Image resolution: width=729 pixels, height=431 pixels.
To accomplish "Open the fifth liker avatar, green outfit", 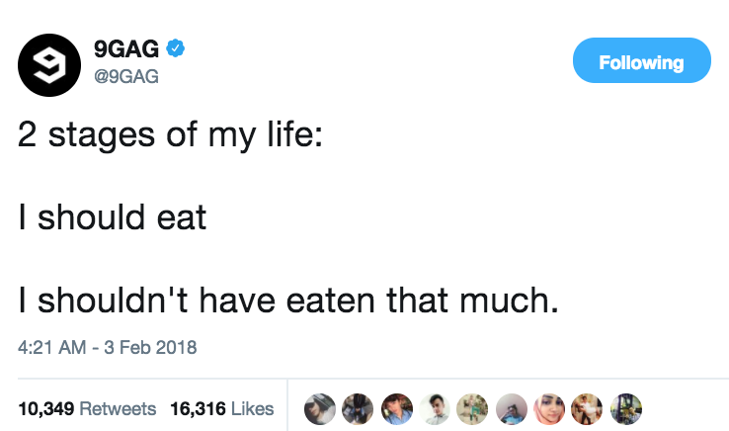I will 472,407.
